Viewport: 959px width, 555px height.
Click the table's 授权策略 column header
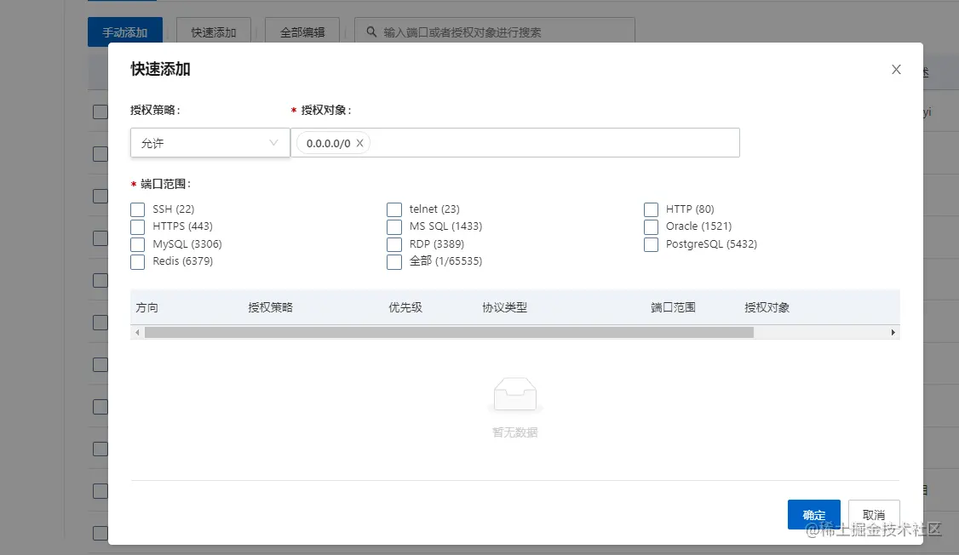(270, 307)
